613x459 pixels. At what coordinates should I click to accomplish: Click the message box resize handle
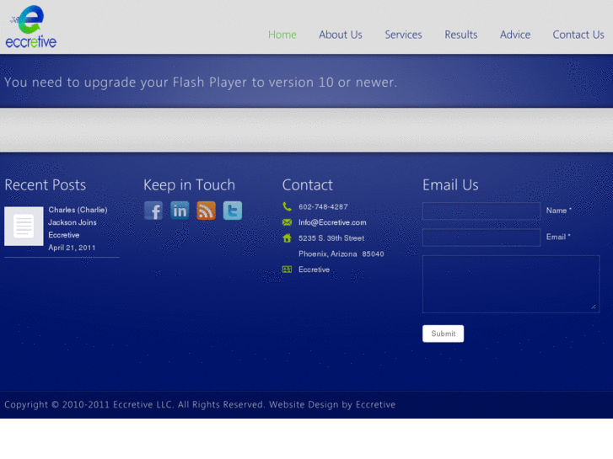[594, 307]
